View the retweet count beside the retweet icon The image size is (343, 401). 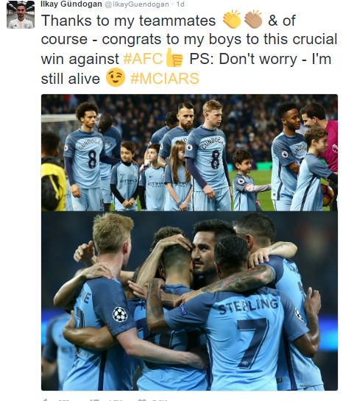[115, 400]
